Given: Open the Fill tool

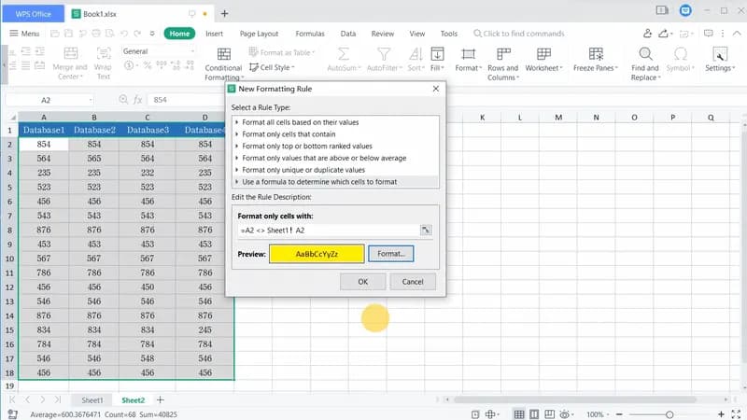Looking at the screenshot, I should click(x=437, y=59).
